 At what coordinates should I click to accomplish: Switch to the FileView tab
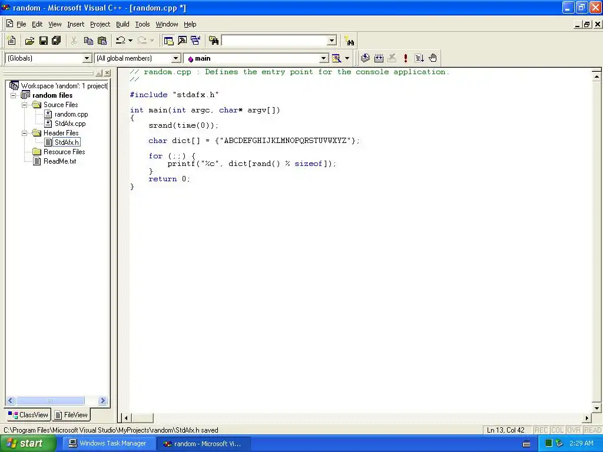[x=71, y=415]
